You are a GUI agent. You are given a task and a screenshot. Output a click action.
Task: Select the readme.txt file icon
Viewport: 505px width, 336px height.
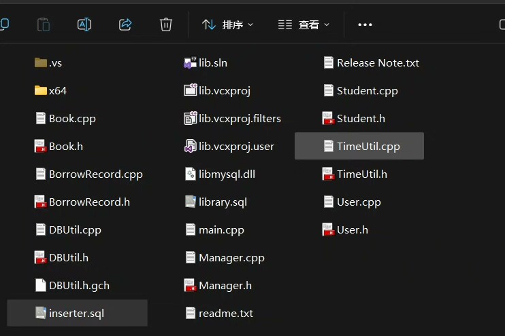point(191,313)
